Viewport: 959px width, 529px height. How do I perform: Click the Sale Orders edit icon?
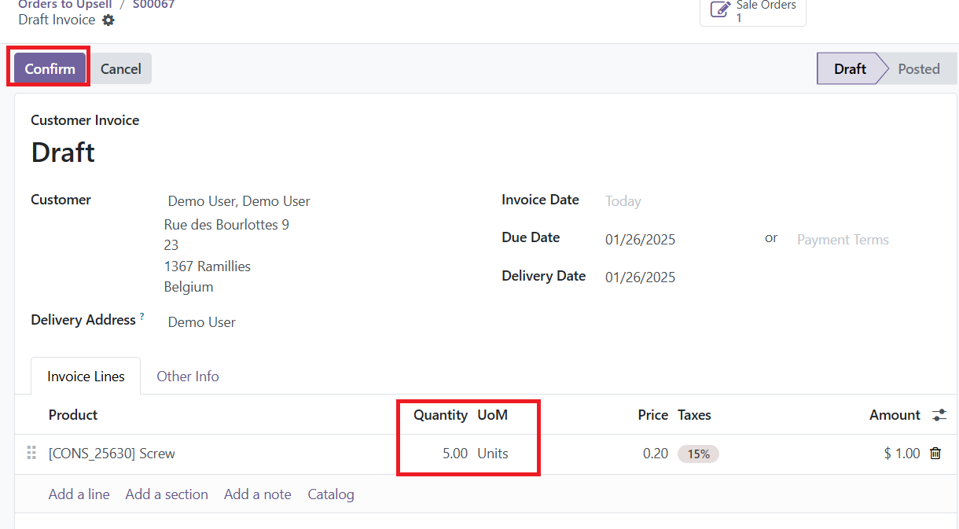click(720, 9)
